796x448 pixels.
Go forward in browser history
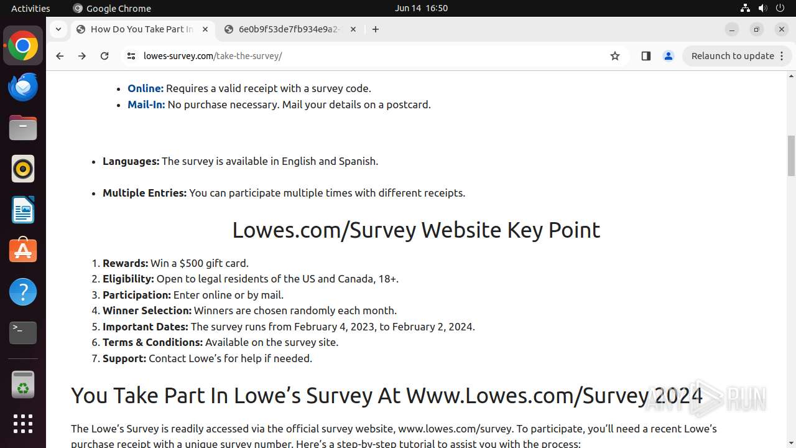(82, 56)
